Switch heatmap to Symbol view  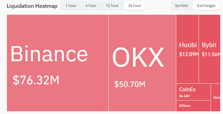tap(181, 6)
